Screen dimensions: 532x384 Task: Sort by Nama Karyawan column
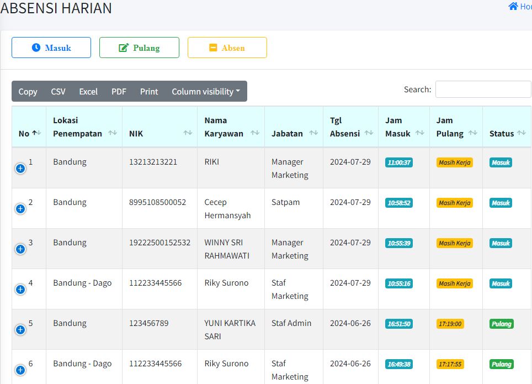[231, 127]
